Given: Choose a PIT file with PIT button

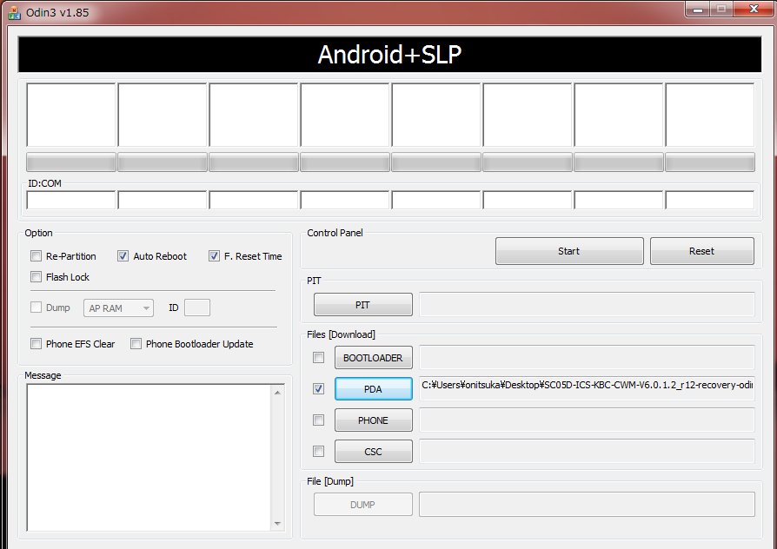Looking at the screenshot, I should pyautogui.click(x=362, y=305).
